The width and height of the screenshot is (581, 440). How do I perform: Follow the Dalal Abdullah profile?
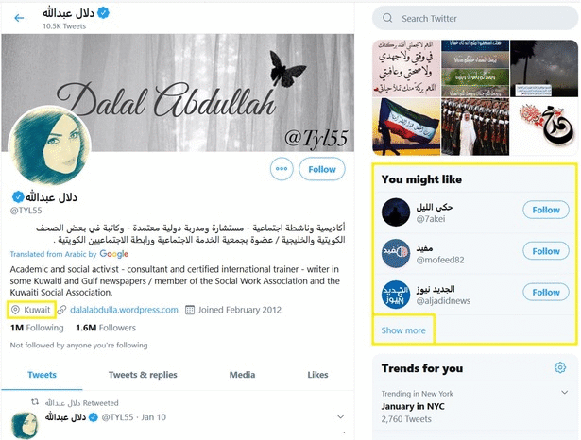[322, 169]
